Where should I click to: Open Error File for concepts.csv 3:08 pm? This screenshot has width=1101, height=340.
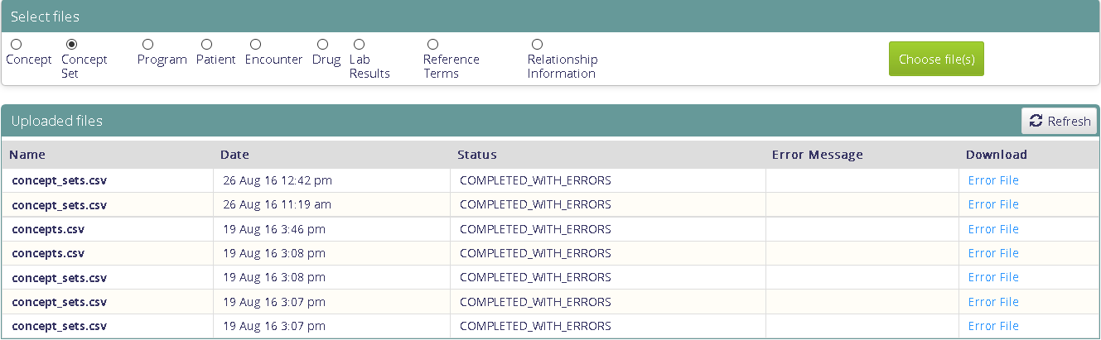pyautogui.click(x=993, y=253)
